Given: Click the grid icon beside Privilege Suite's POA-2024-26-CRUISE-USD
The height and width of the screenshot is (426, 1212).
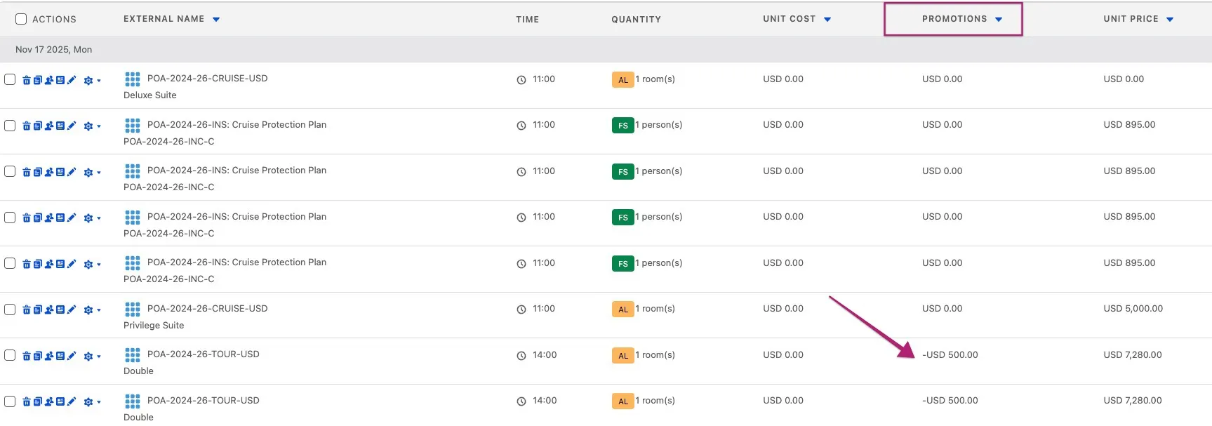Looking at the screenshot, I should [x=132, y=309].
